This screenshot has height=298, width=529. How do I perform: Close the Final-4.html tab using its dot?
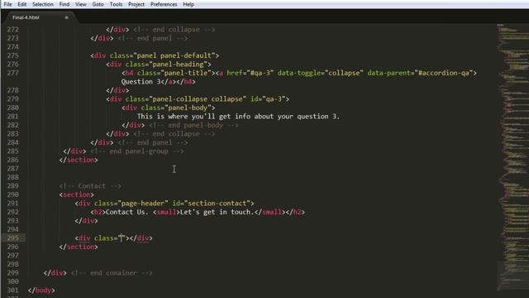coord(66,17)
